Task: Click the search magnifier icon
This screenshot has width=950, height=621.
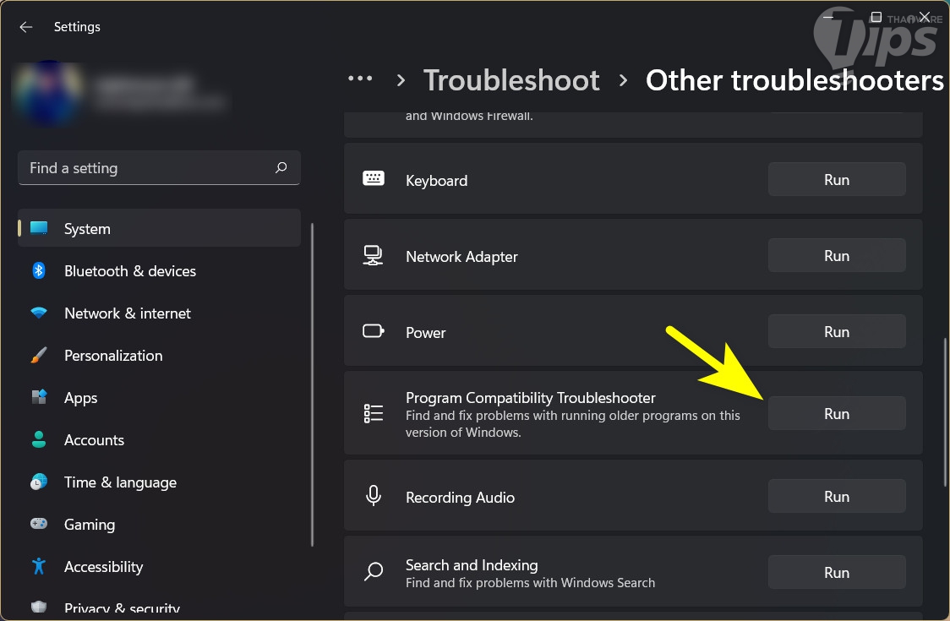Action: click(281, 168)
